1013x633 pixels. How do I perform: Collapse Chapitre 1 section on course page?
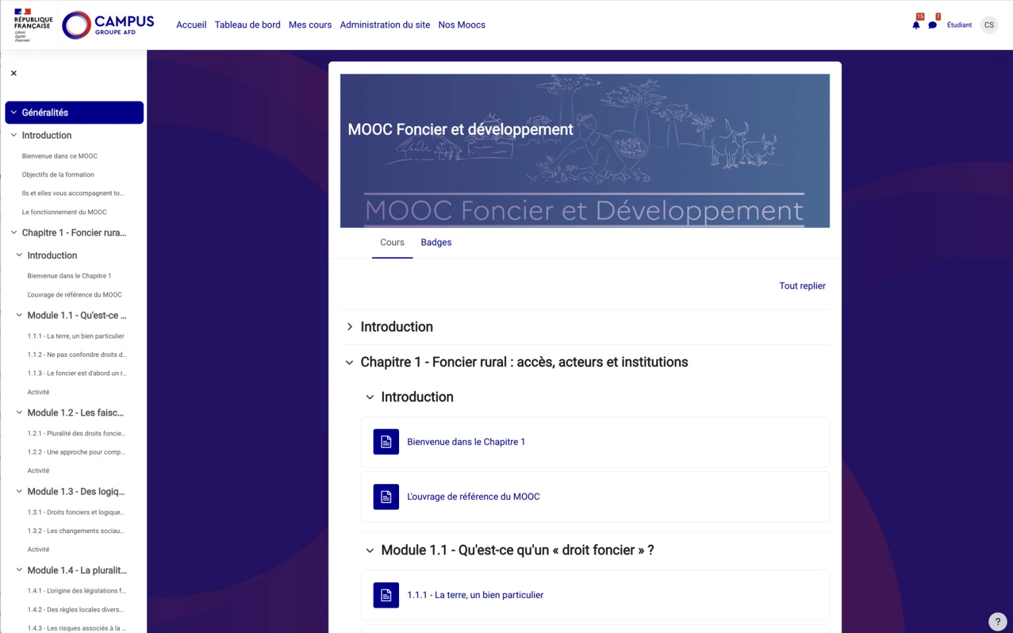coord(349,362)
